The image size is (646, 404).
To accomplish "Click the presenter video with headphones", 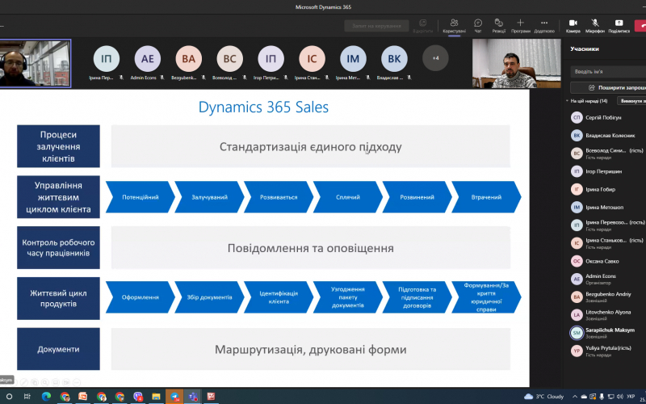I will pos(35,63).
